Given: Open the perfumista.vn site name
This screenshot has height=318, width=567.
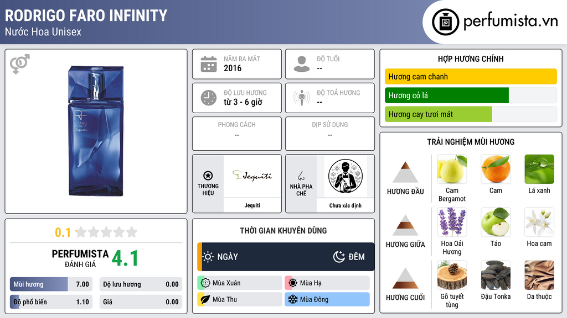Looking at the screenshot, I should [511, 22].
